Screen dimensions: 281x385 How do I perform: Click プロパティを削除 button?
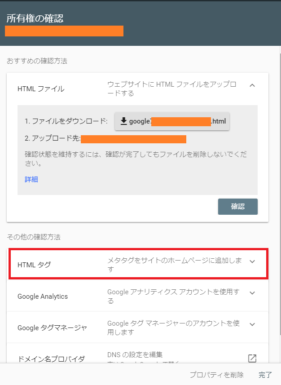tap(217, 375)
